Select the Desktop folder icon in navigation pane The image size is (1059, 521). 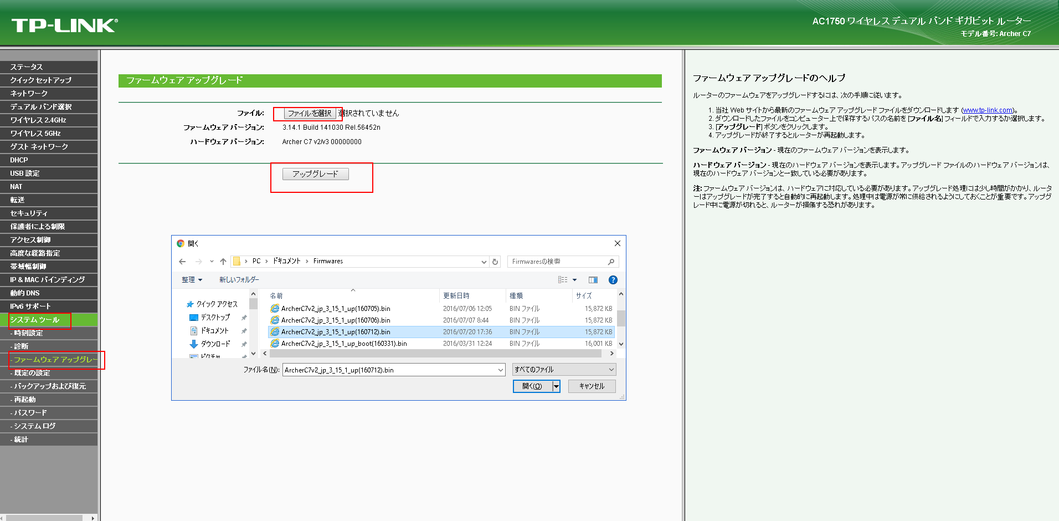[x=194, y=318]
